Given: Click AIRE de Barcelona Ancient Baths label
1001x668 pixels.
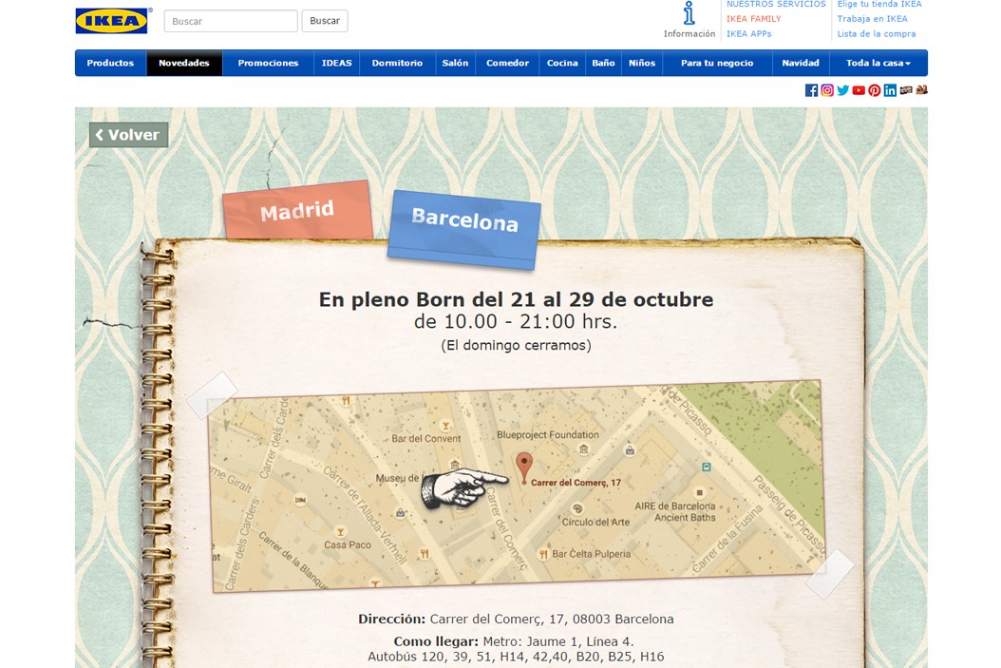Looking at the screenshot, I should (x=675, y=512).
